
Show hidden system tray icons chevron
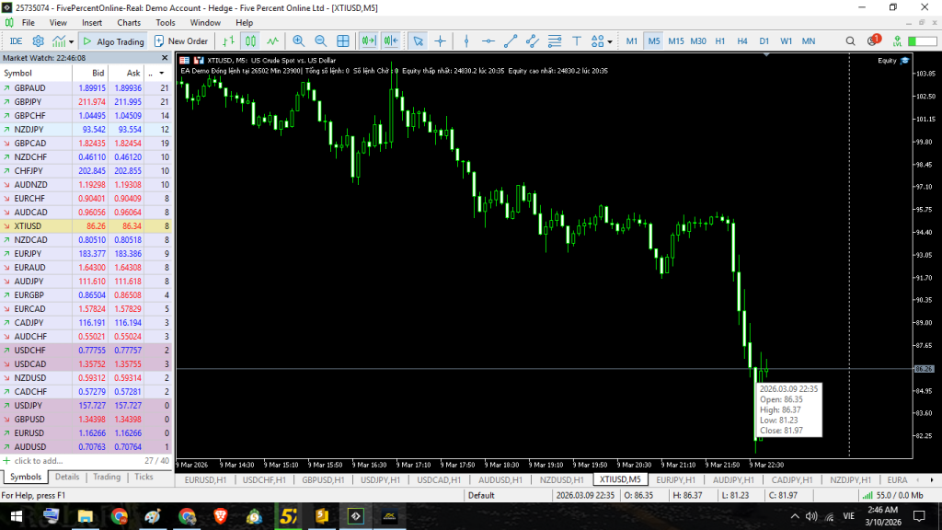point(795,516)
